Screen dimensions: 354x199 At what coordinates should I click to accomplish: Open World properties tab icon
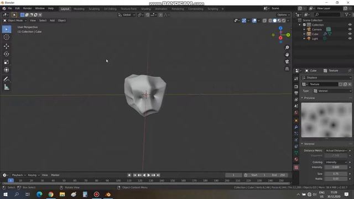(x=296, y=113)
